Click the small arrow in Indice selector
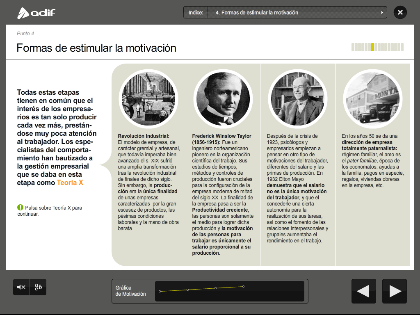The height and width of the screenshot is (315, 420). click(382, 13)
